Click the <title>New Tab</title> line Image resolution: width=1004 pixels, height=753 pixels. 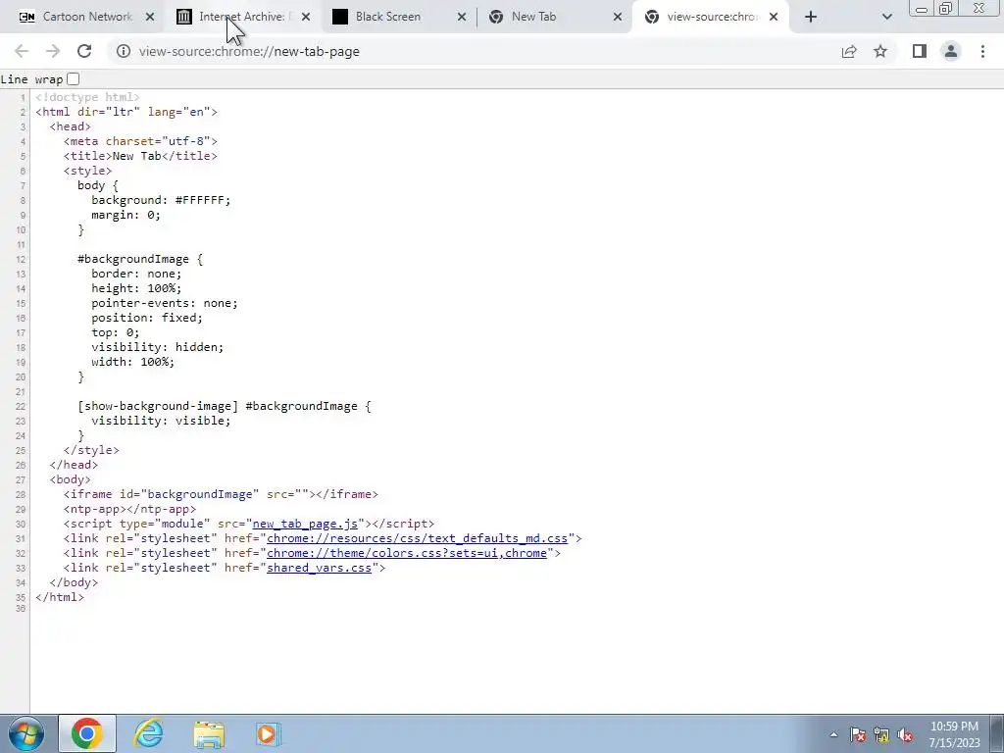click(140, 156)
